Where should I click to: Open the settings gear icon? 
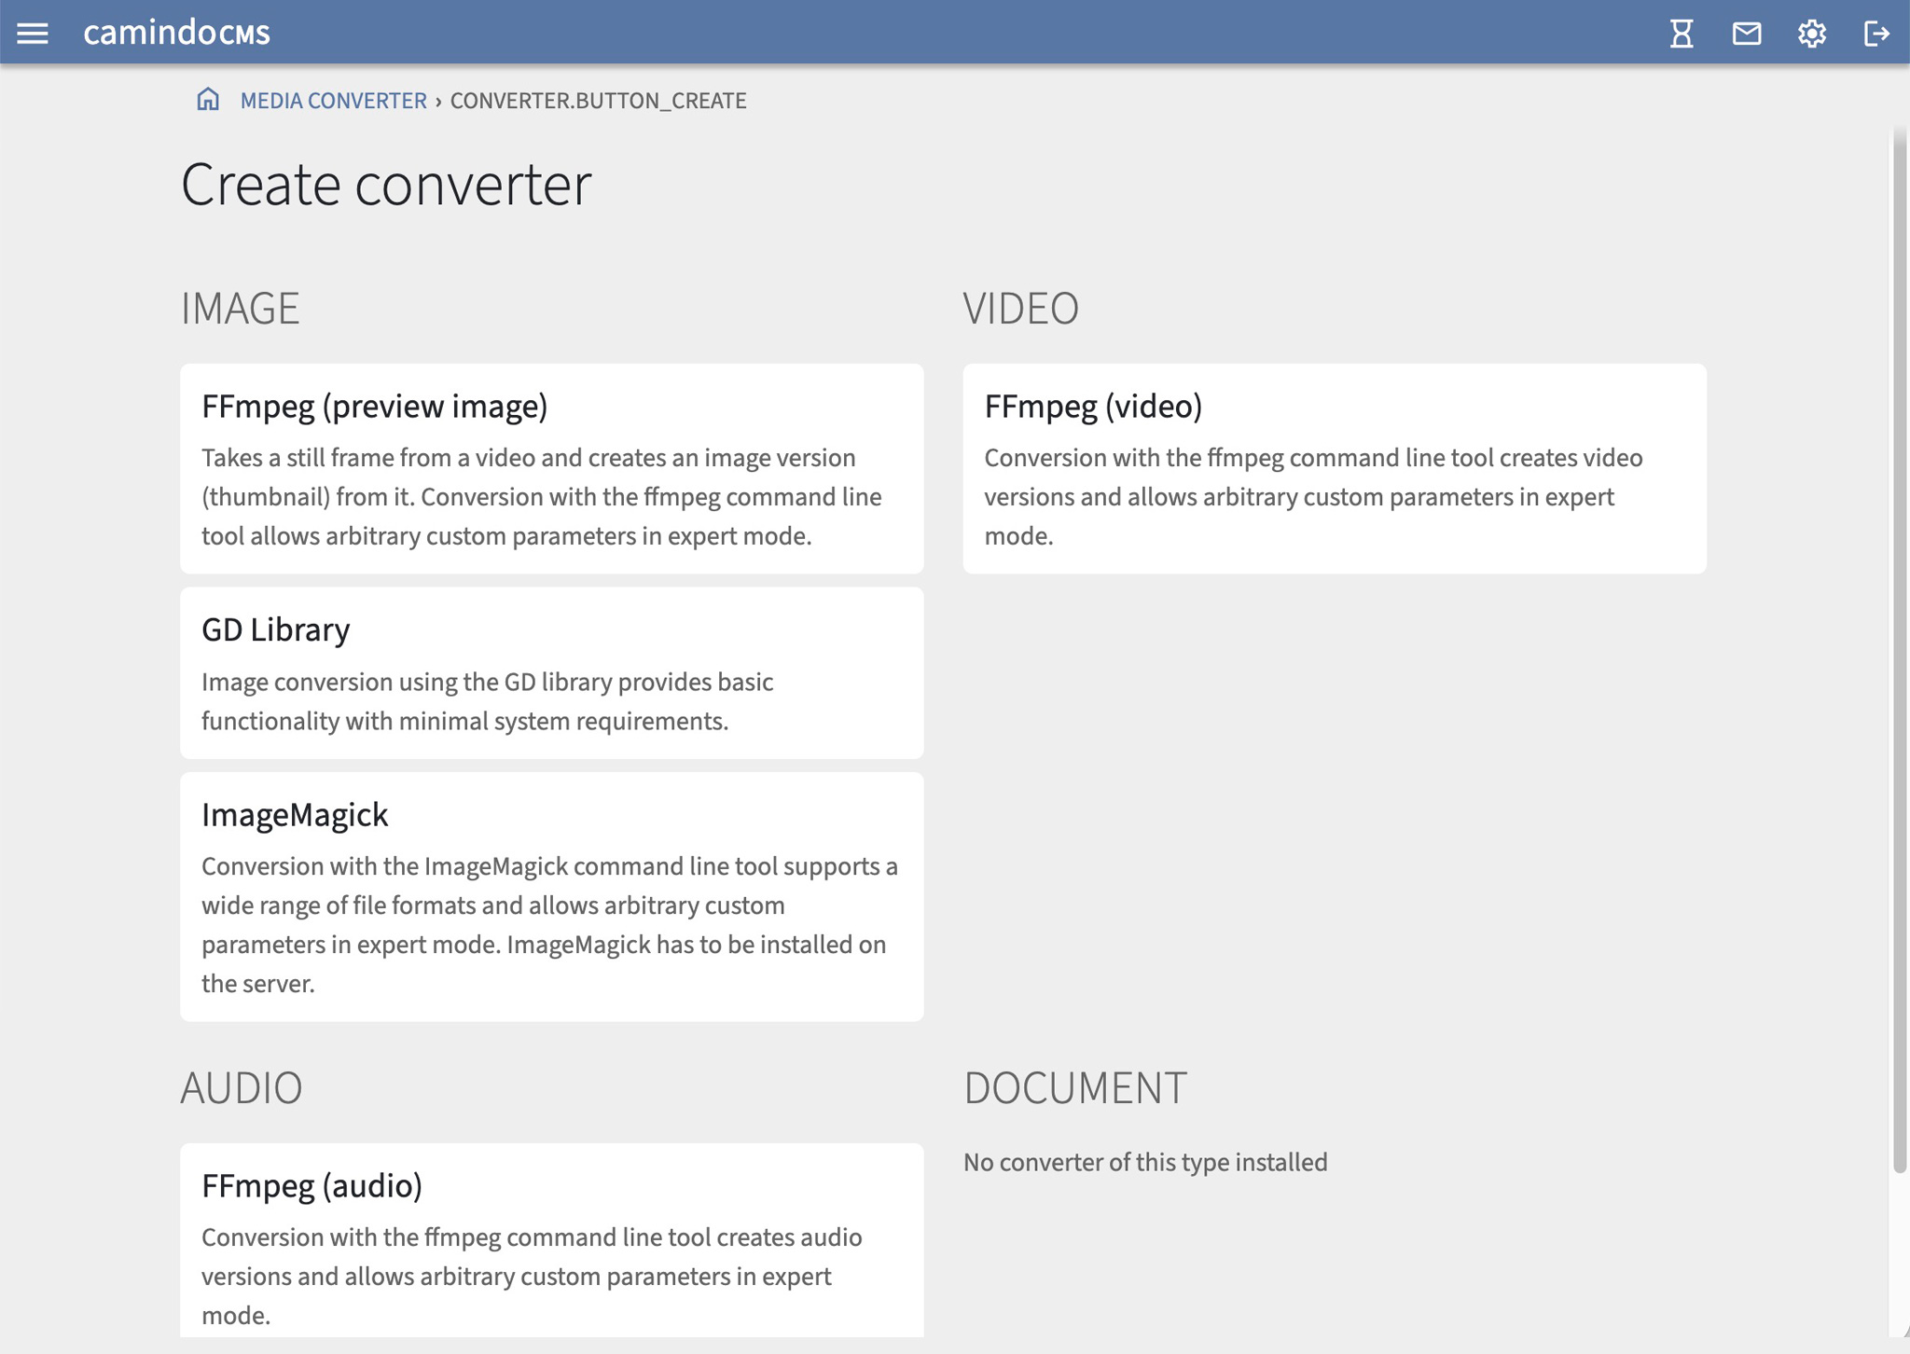[1812, 34]
